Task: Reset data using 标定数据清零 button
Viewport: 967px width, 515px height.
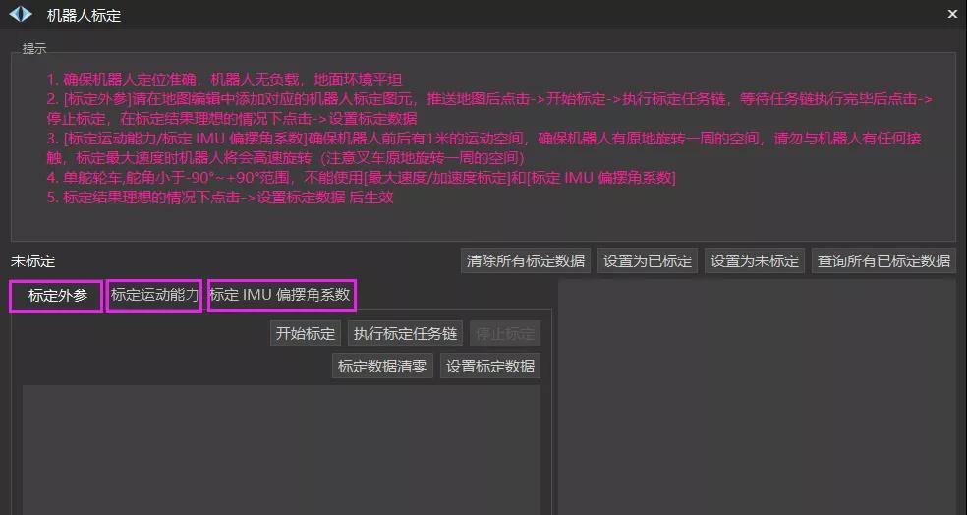Action: pyautogui.click(x=382, y=366)
